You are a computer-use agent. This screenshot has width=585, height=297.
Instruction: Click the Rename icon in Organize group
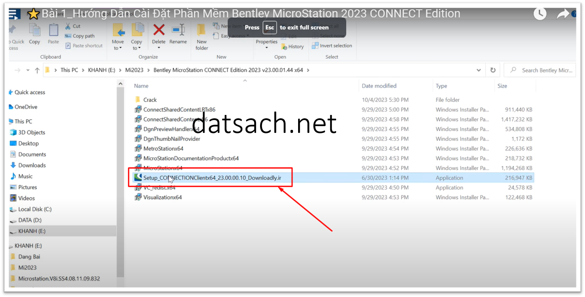178,31
